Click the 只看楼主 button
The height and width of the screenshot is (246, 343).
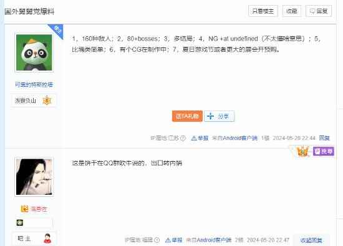point(263,11)
